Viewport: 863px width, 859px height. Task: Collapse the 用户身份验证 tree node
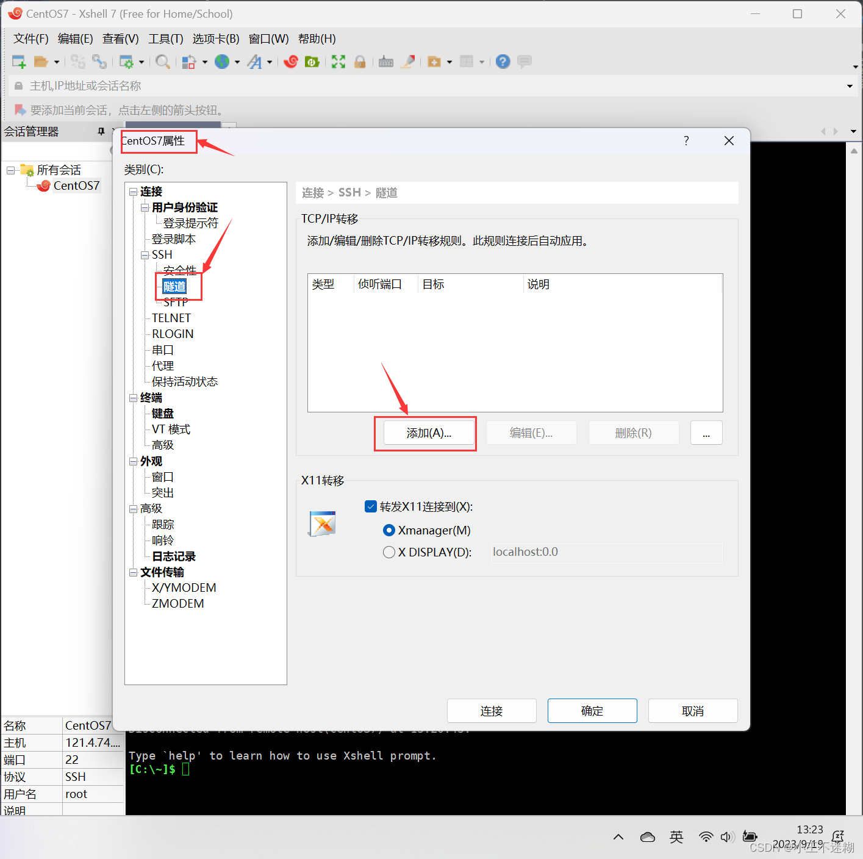pyautogui.click(x=145, y=207)
